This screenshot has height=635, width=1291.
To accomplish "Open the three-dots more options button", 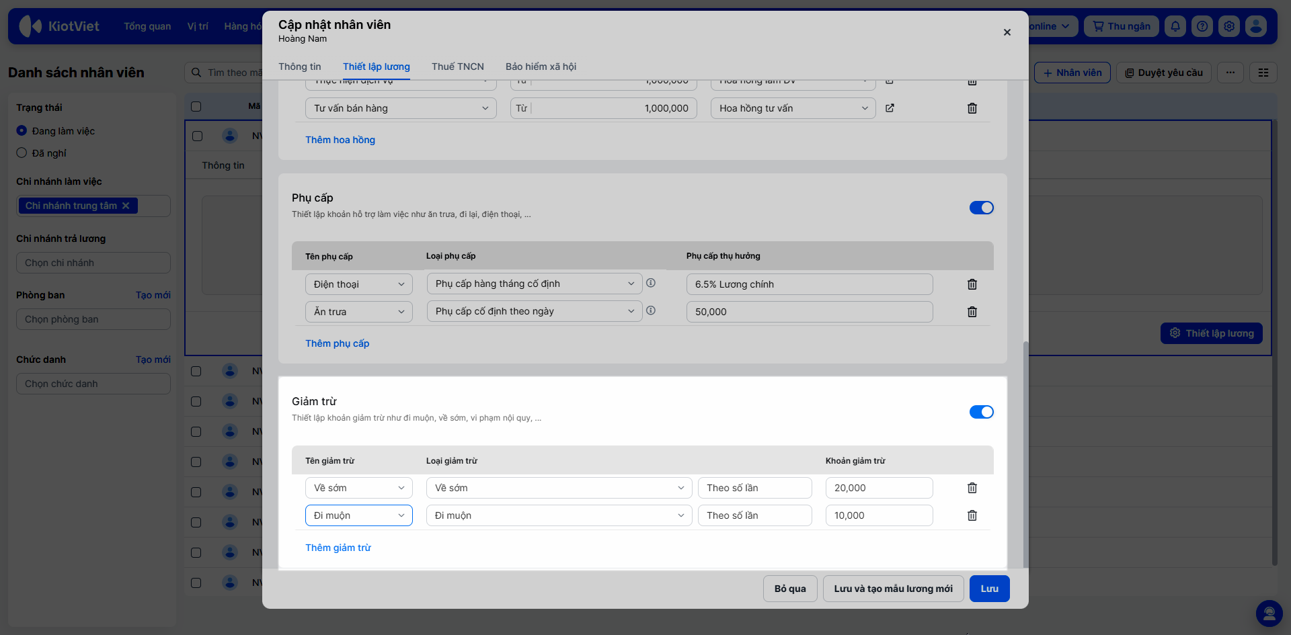I will 1230,73.
